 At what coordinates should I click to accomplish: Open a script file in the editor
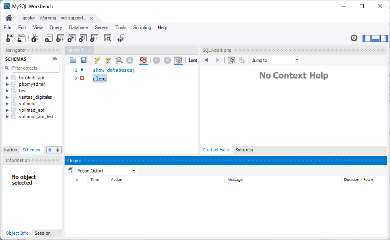coord(73,60)
